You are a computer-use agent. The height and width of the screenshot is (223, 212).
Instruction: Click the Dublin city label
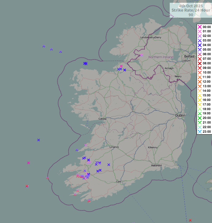point(180,115)
